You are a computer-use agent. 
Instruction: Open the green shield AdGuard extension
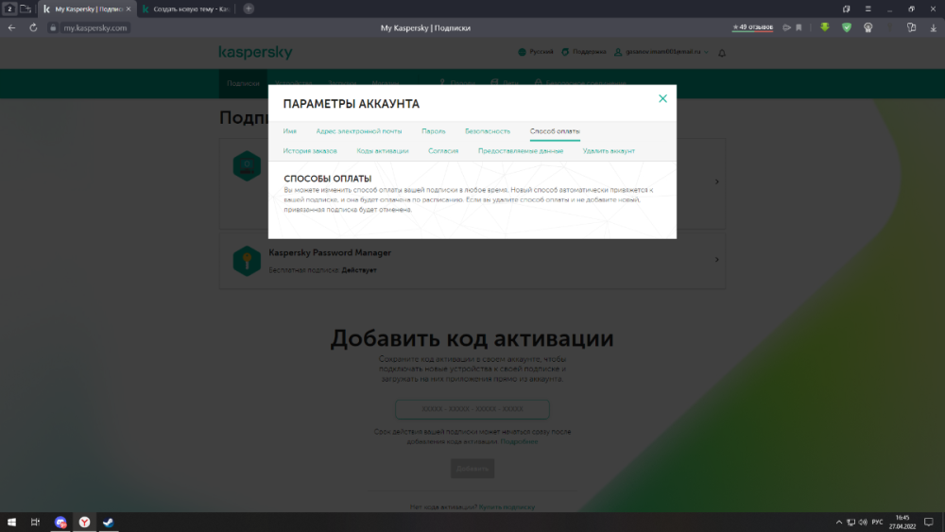[x=847, y=27]
